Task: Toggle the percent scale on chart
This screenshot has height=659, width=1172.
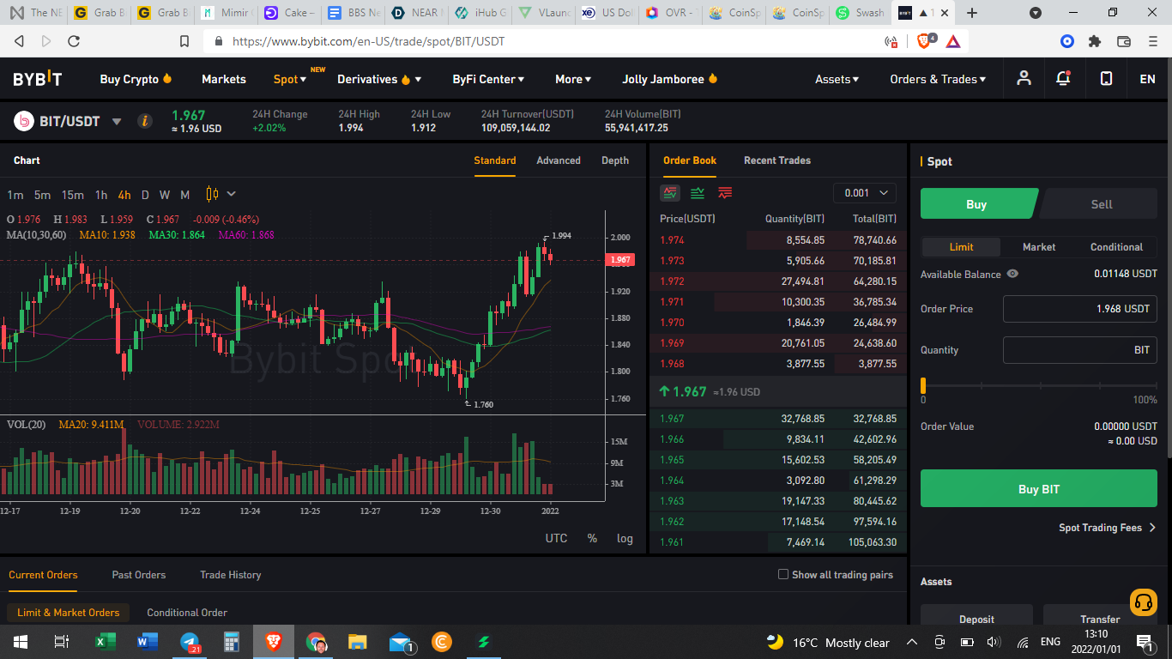Action: pyautogui.click(x=592, y=538)
